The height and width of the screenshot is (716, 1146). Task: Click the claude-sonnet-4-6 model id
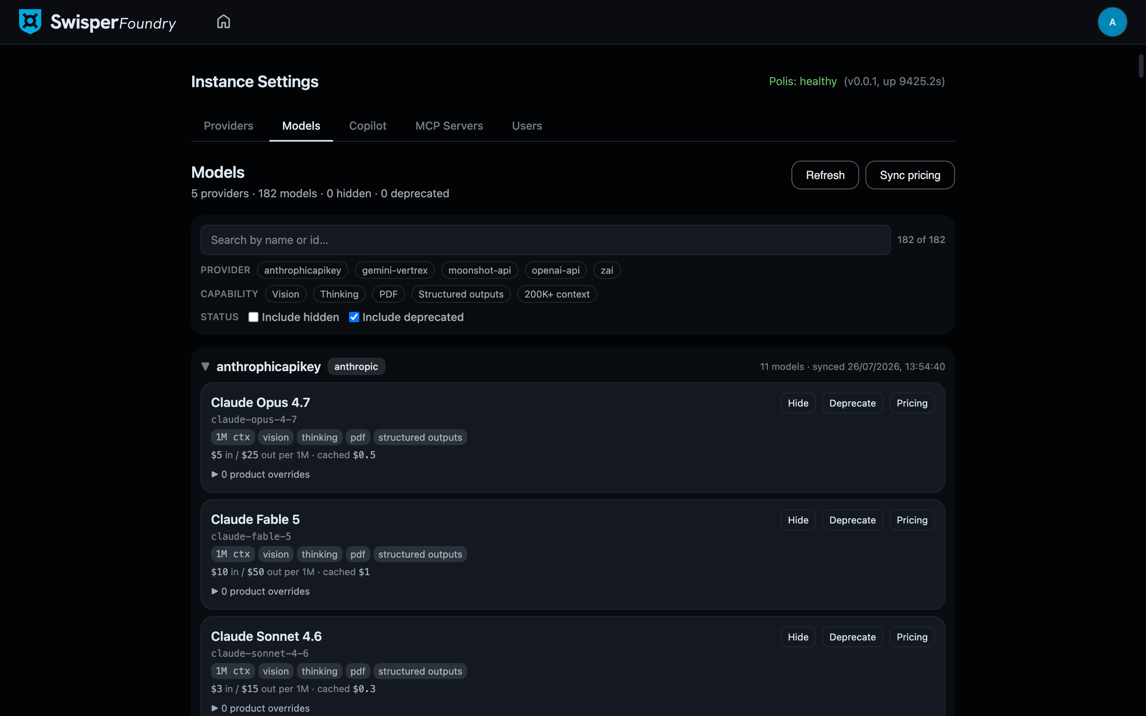tap(259, 654)
